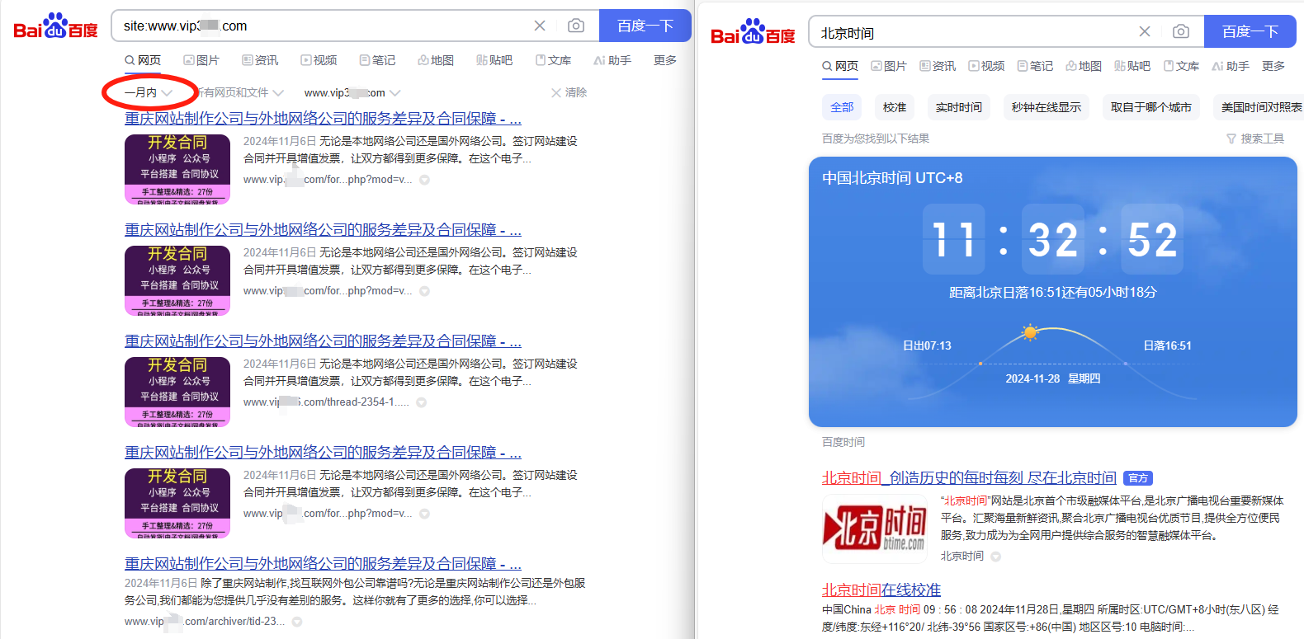Screen dimensions: 1304x639
Task: Switch to 图片 tab in the right window
Action: 889,66
